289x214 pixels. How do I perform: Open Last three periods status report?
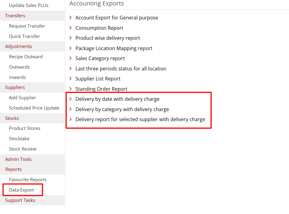tap(121, 69)
